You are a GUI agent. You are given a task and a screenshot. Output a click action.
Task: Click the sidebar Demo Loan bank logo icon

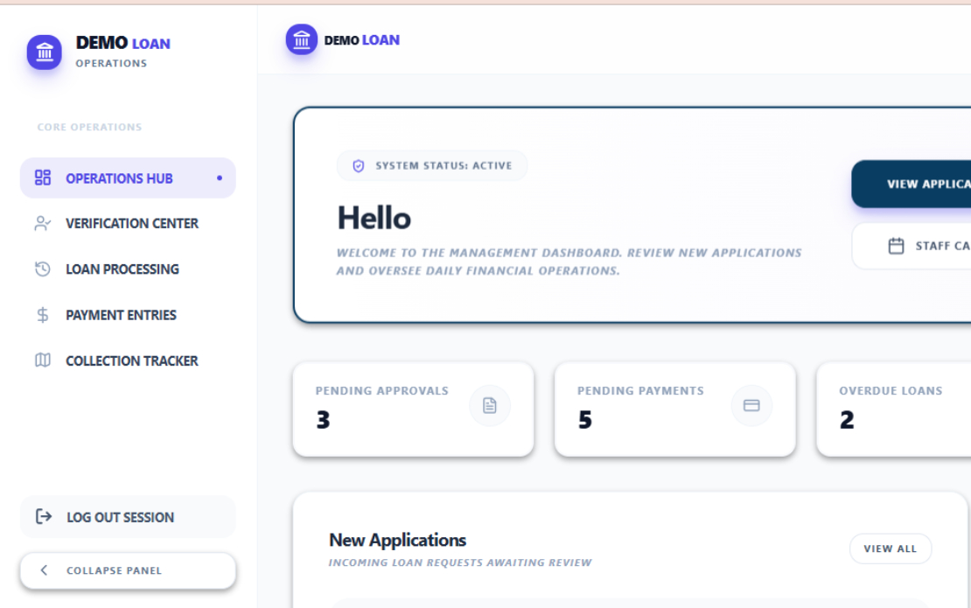tap(44, 52)
